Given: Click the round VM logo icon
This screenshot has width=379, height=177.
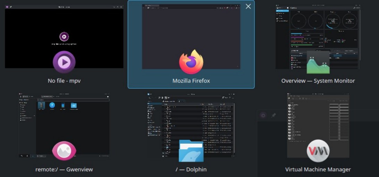Looking at the screenshot, I should click(x=318, y=151).
